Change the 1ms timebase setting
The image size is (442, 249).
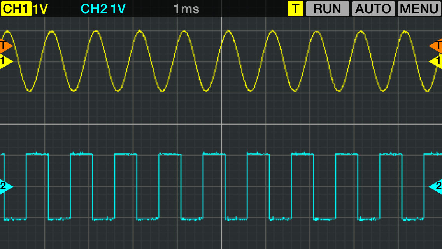(x=186, y=9)
